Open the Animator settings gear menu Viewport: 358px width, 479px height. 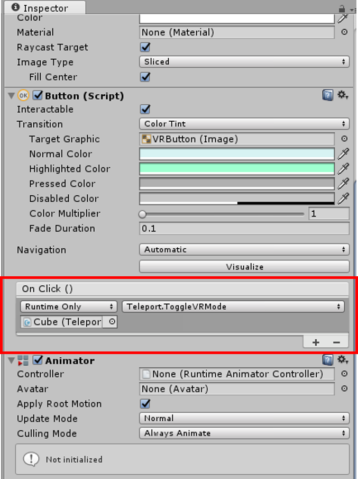(x=343, y=359)
